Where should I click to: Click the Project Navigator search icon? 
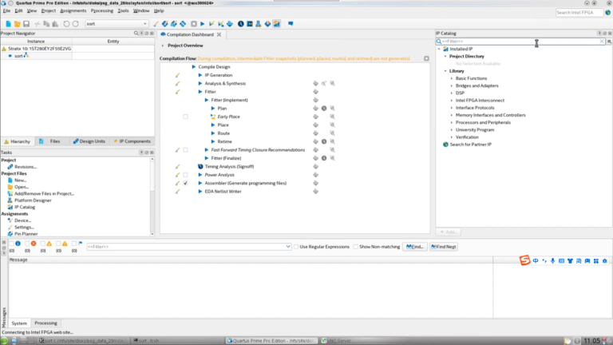(x=136, y=34)
